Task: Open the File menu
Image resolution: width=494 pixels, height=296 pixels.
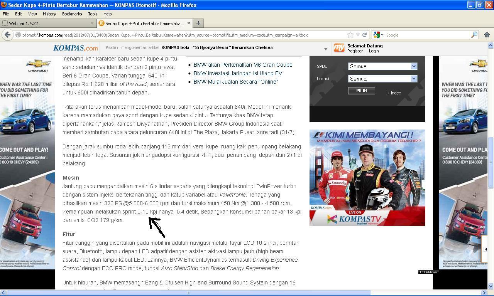Action: (x=6, y=14)
